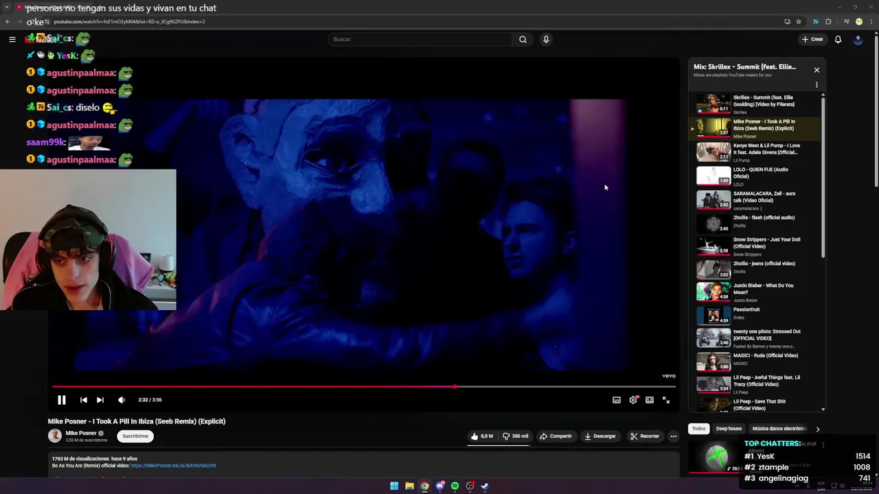Open the account avatar menu
This screenshot has width=879, height=494.
[x=858, y=39]
